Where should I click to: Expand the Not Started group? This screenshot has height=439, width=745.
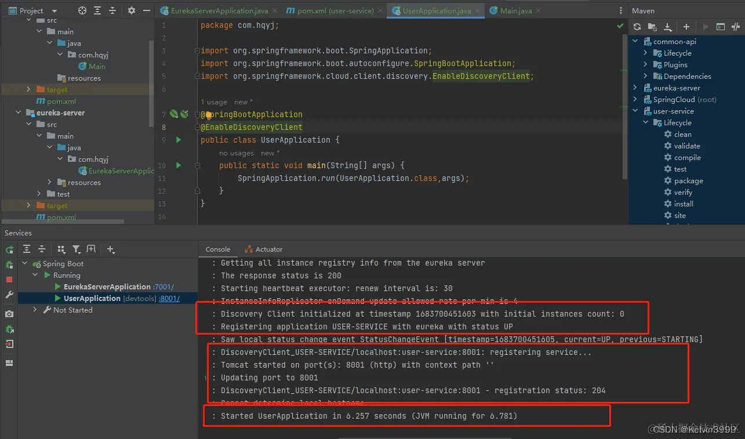coord(35,310)
